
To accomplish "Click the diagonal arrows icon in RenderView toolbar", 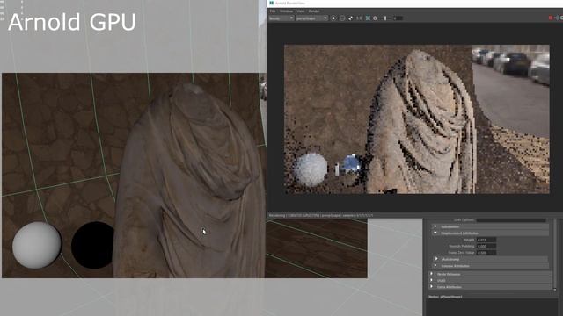I will (350, 18).
